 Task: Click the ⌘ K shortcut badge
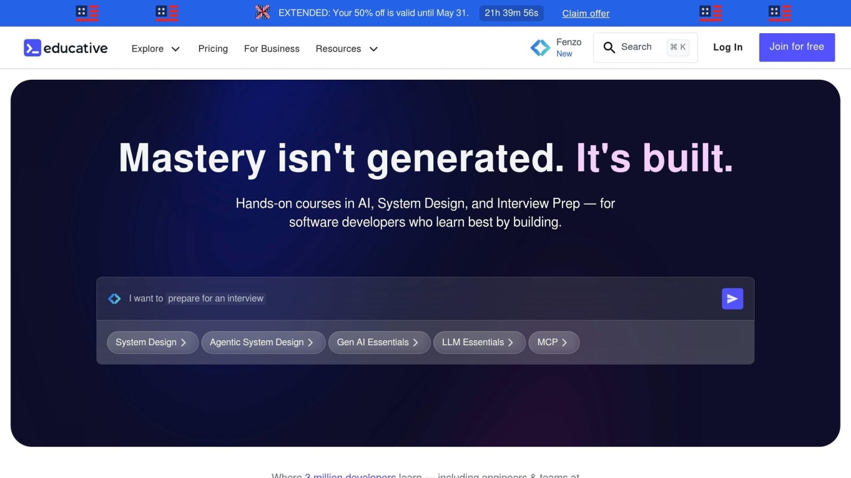tap(678, 47)
